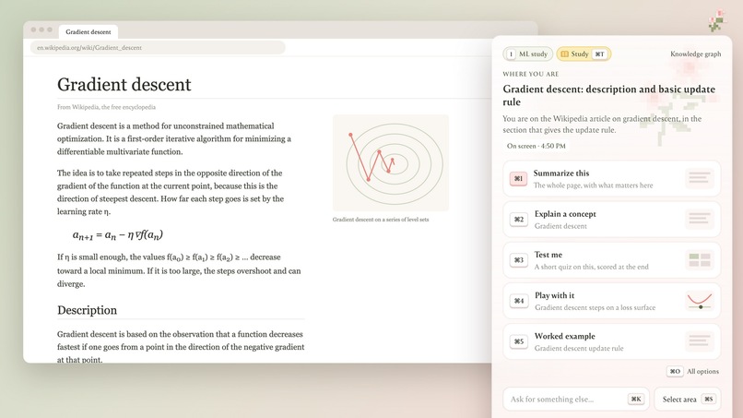Click the preview thumbnail on the Explain a concept card
Viewport: 743px width, 418px height.
click(x=700, y=220)
